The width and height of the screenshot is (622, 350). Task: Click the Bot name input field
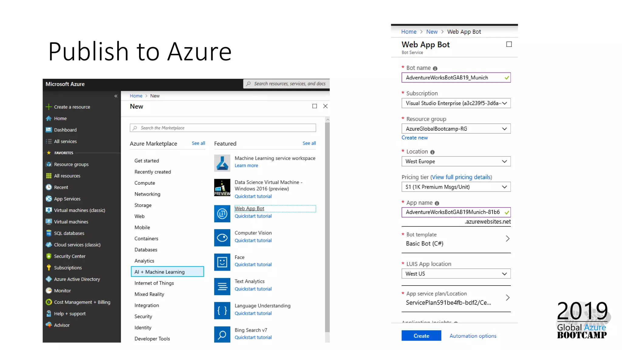(456, 77)
